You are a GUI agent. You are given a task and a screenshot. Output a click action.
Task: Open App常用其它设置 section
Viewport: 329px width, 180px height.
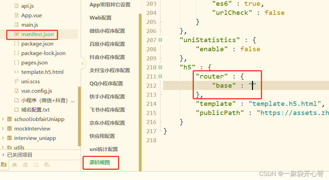click(x=110, y=5)
